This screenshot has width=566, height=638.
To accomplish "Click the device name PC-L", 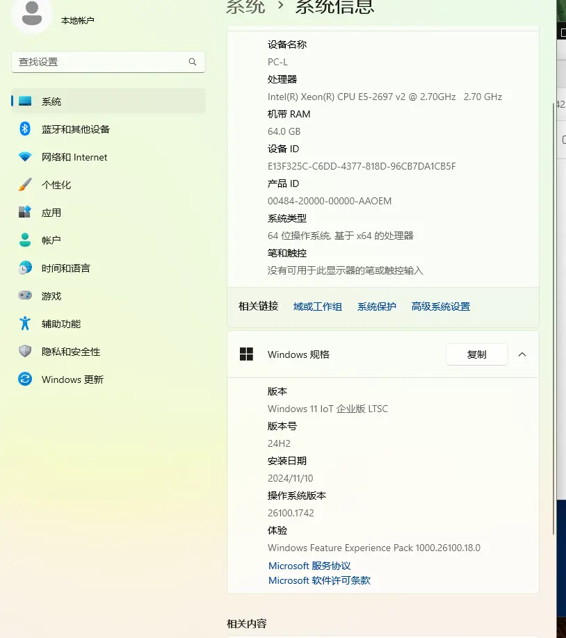I will click(x=277, y=62).
